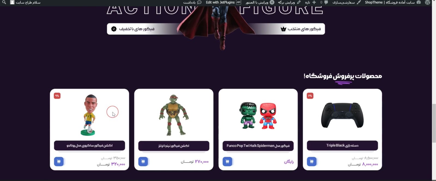Open the search magnifier icon in admin bar

coord(4,2)
